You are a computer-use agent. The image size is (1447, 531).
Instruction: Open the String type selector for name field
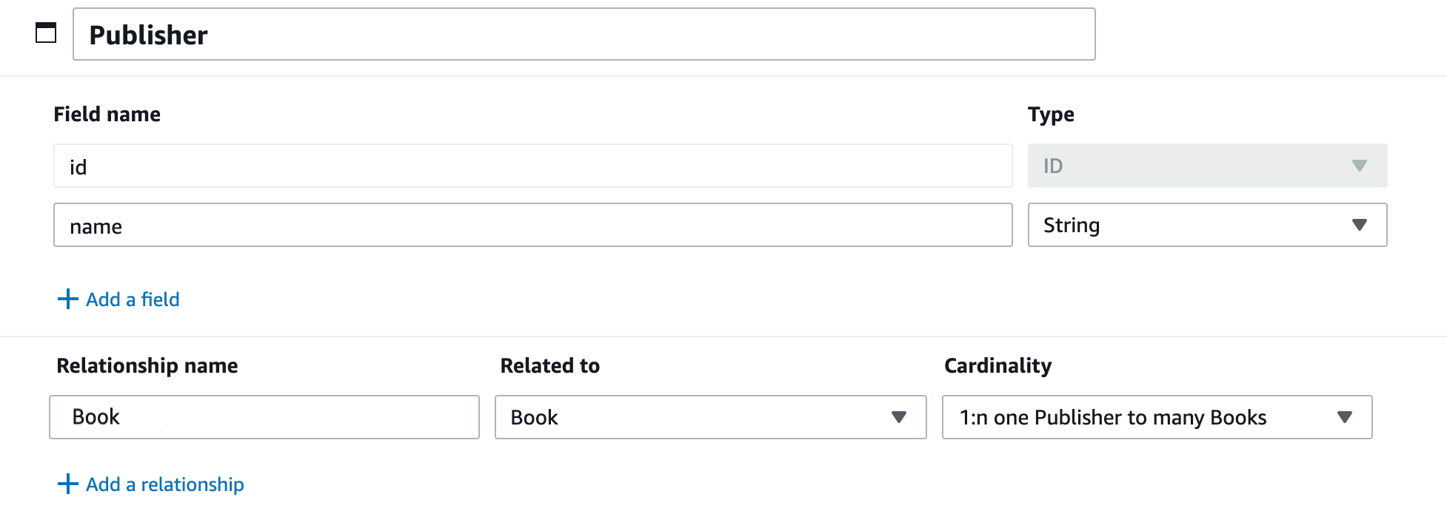coord(1207,225)
